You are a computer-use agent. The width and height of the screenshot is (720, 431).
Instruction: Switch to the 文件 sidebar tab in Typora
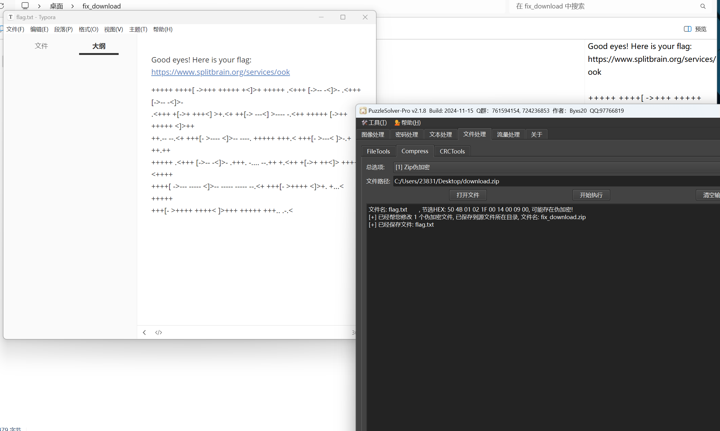coord(41,46)
